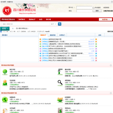Click into the password input field
The width and height of the screenshot is (113, 113).
pos(84,11)
